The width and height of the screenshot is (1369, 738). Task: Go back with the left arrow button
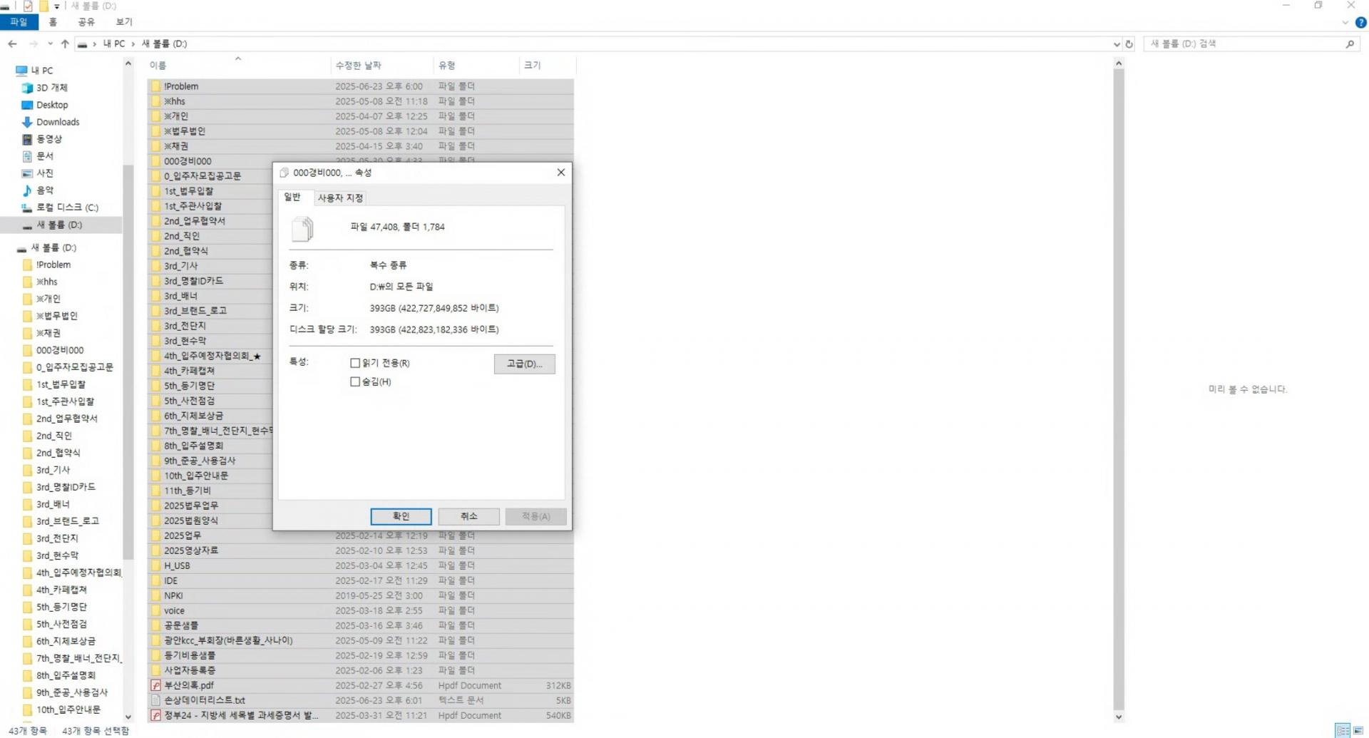12,43
